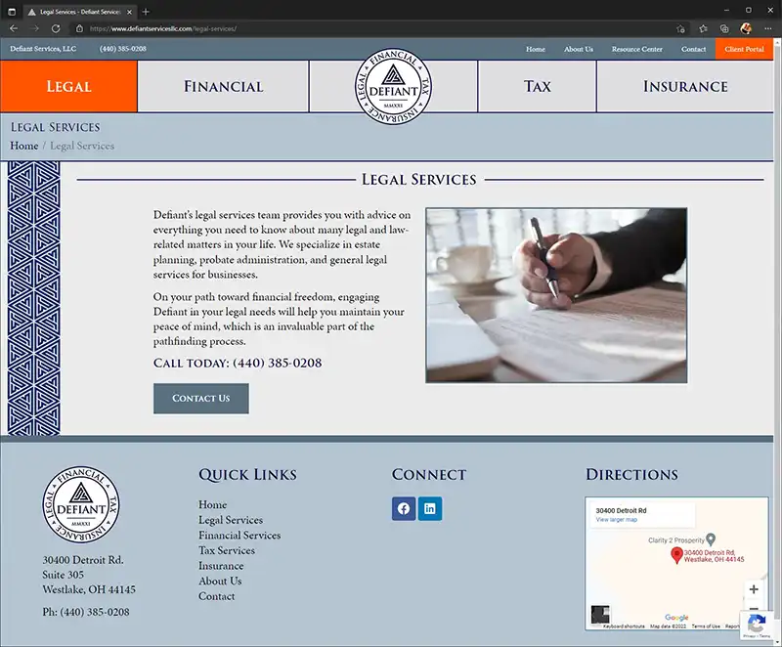The height and width of the screenshot is (647, 782).
Task: Click the Home breadcrumb link
Action: pyautogui.click(x=23, y=146)
